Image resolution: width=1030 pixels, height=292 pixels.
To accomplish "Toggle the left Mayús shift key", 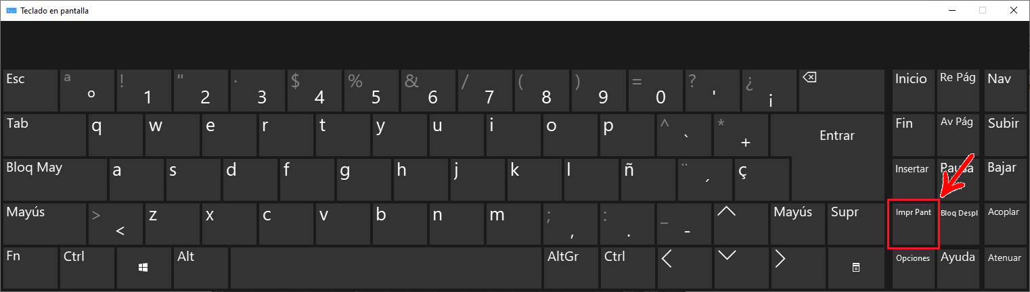I will coord(44,223).
